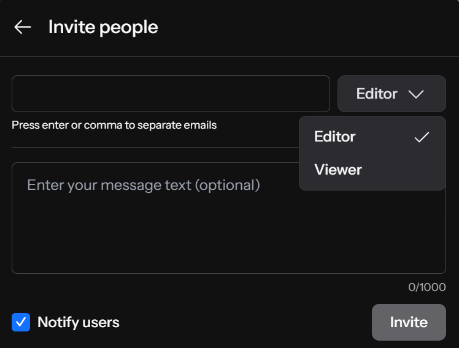Click the 0/1000 character counter

tap(427, 287)
